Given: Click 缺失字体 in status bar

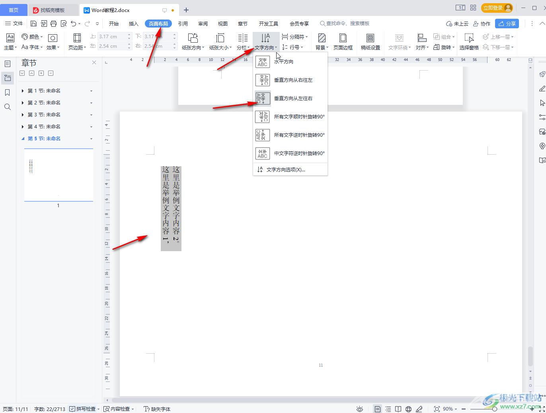Looking at the screenshot, I should pos(157,409).
